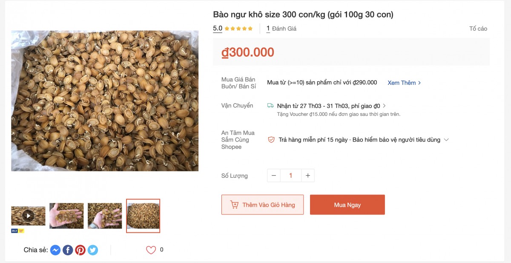511x263 pixels.
Task: Select the quantity input field
Action: pyautogui.click(x=290, y=175)
